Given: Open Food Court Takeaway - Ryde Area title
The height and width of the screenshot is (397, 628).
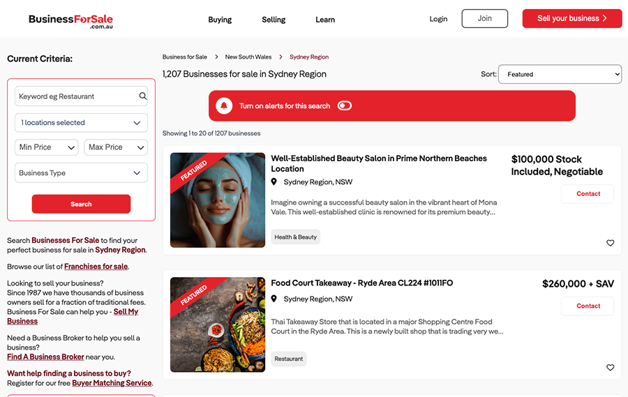Looking at the screenshot, I should 362,283.
